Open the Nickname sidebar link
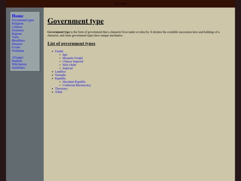Screen dimensions: 241x181 (x=18, y=51)
